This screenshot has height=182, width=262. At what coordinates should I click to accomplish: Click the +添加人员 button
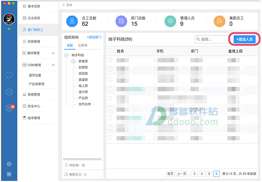[x=244, y=39]
